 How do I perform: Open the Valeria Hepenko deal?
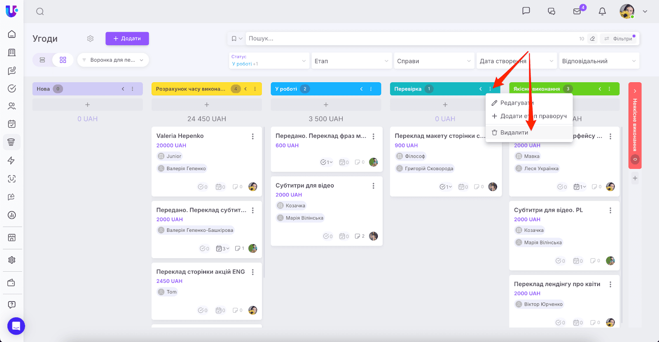tap(180, 136)
